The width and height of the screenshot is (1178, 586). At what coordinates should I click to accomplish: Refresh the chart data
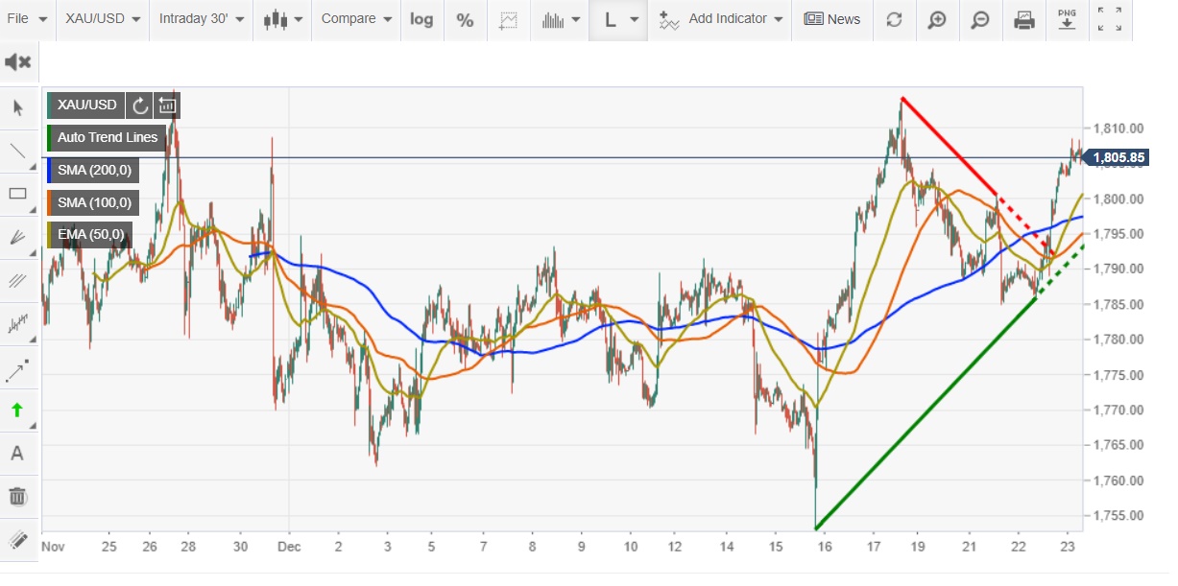point(894,19)
